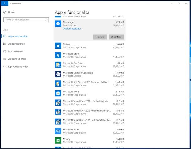Maximize the Impostazioni window
The image size is (191, 149).
click(x=179, y=3)
